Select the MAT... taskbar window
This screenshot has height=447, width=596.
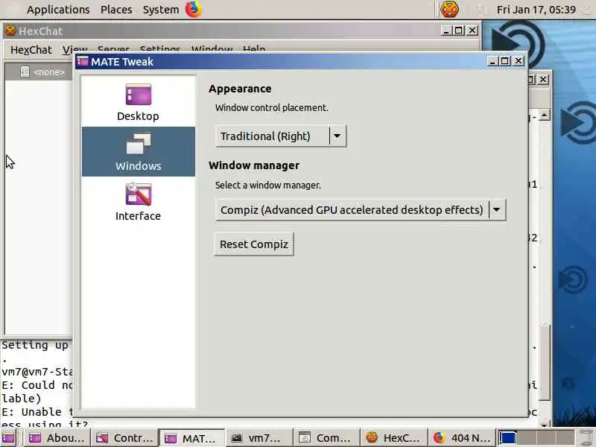coord(192,438)
